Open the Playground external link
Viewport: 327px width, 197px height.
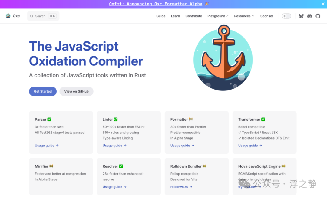pos(218,16)
